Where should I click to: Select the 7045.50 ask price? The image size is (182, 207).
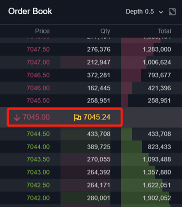tap(38, 100)
